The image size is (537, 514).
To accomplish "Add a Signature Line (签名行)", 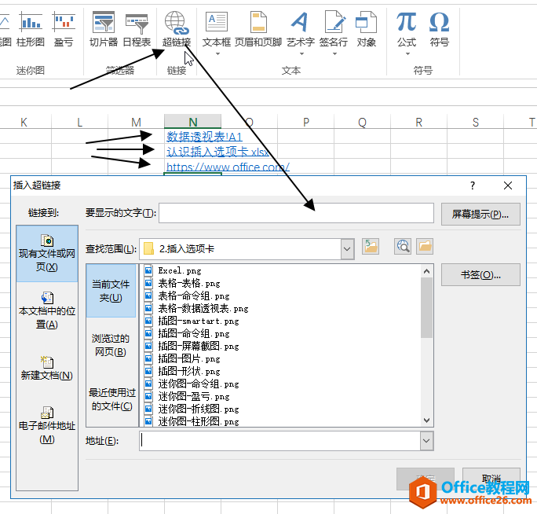I will pos(334,29).
